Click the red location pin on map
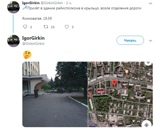This screenshot has width=160, height=130. [x=114, y=83]
